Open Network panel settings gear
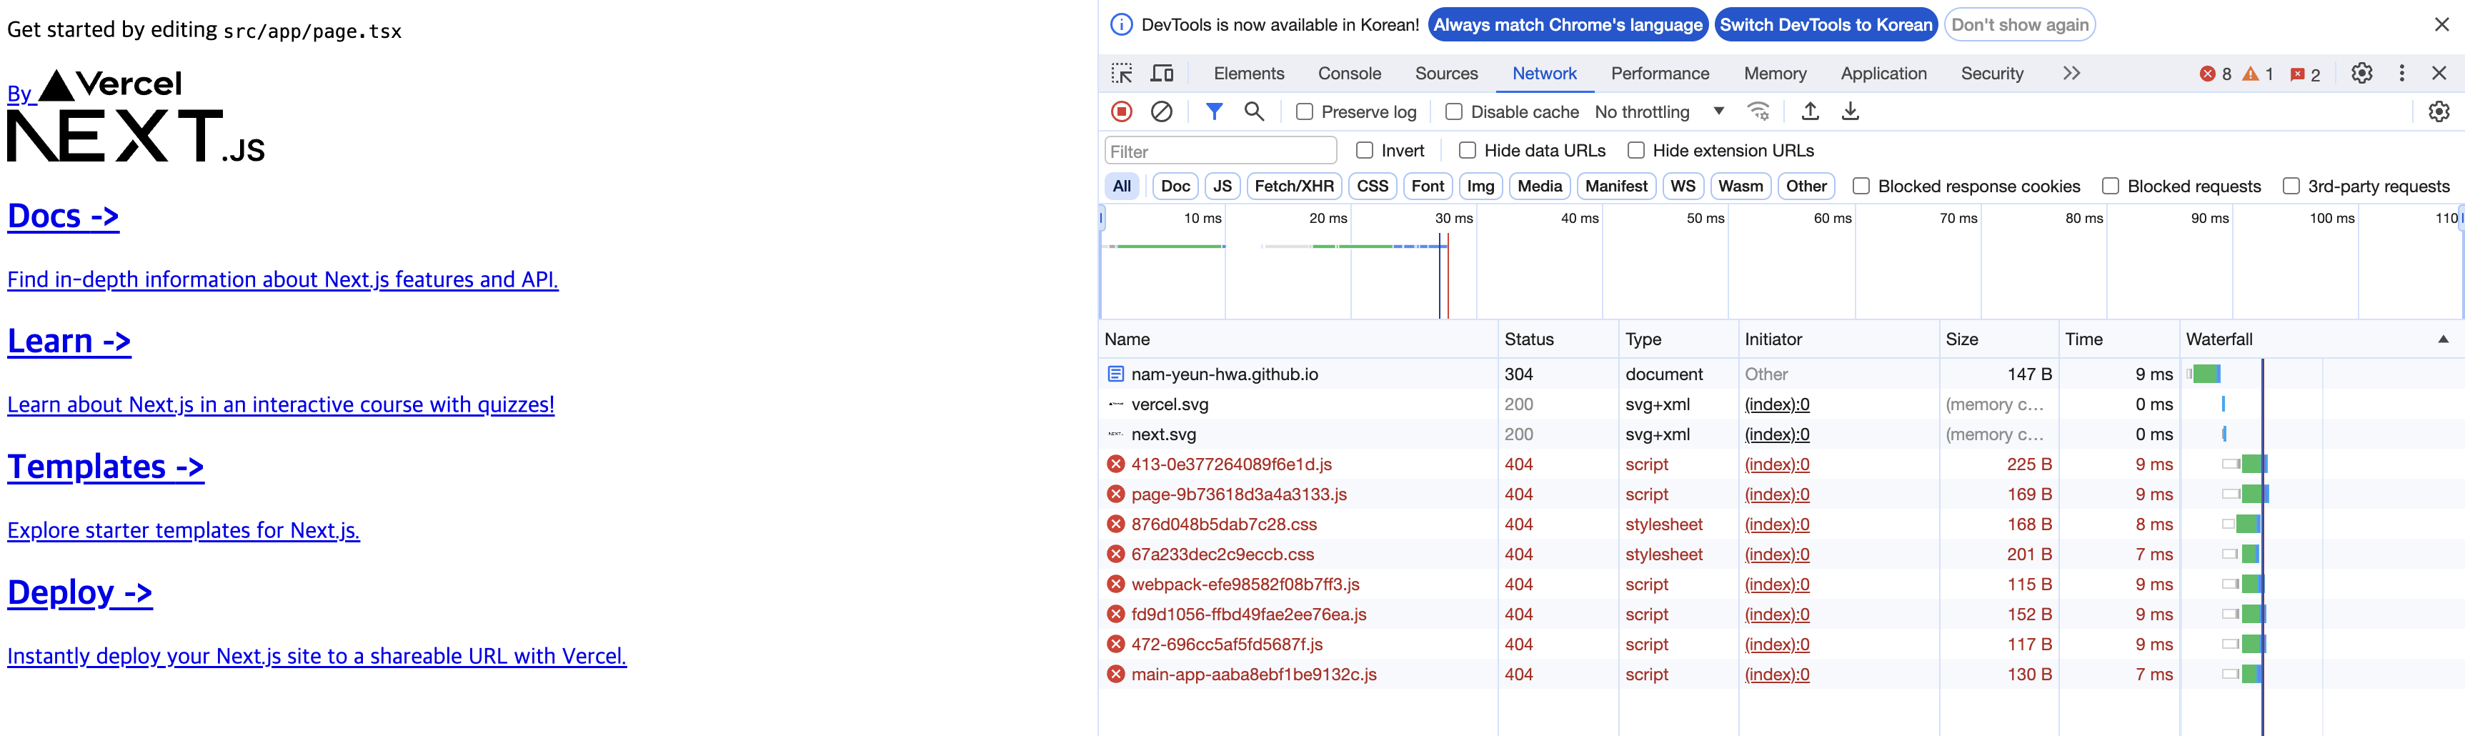The image size is (2465, 736). pyautogui.click(x=2438, y=112)
